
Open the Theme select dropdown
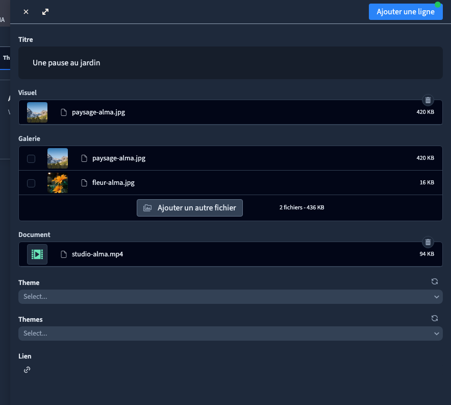tap(231, 297)
